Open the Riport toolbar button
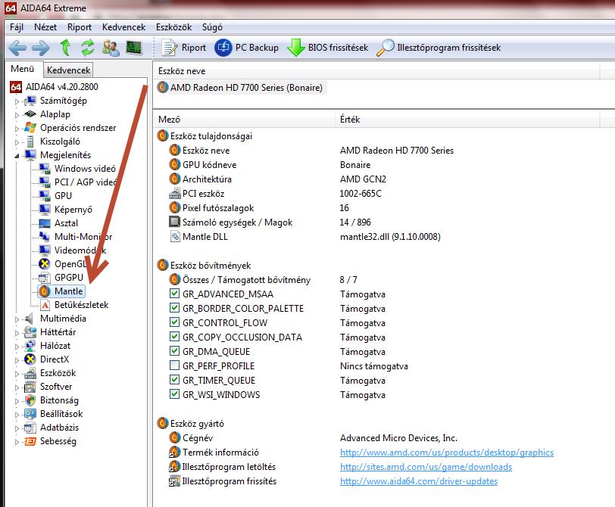This screenshot has height=507, width=615. (x=183, y=48)
